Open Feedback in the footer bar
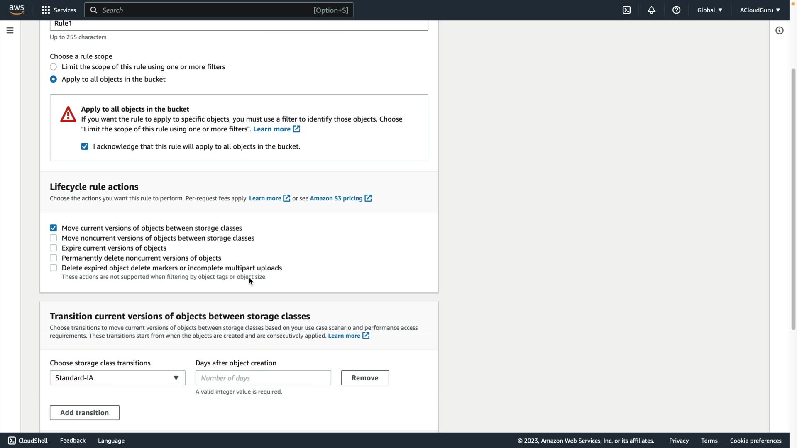 point(73,441)
